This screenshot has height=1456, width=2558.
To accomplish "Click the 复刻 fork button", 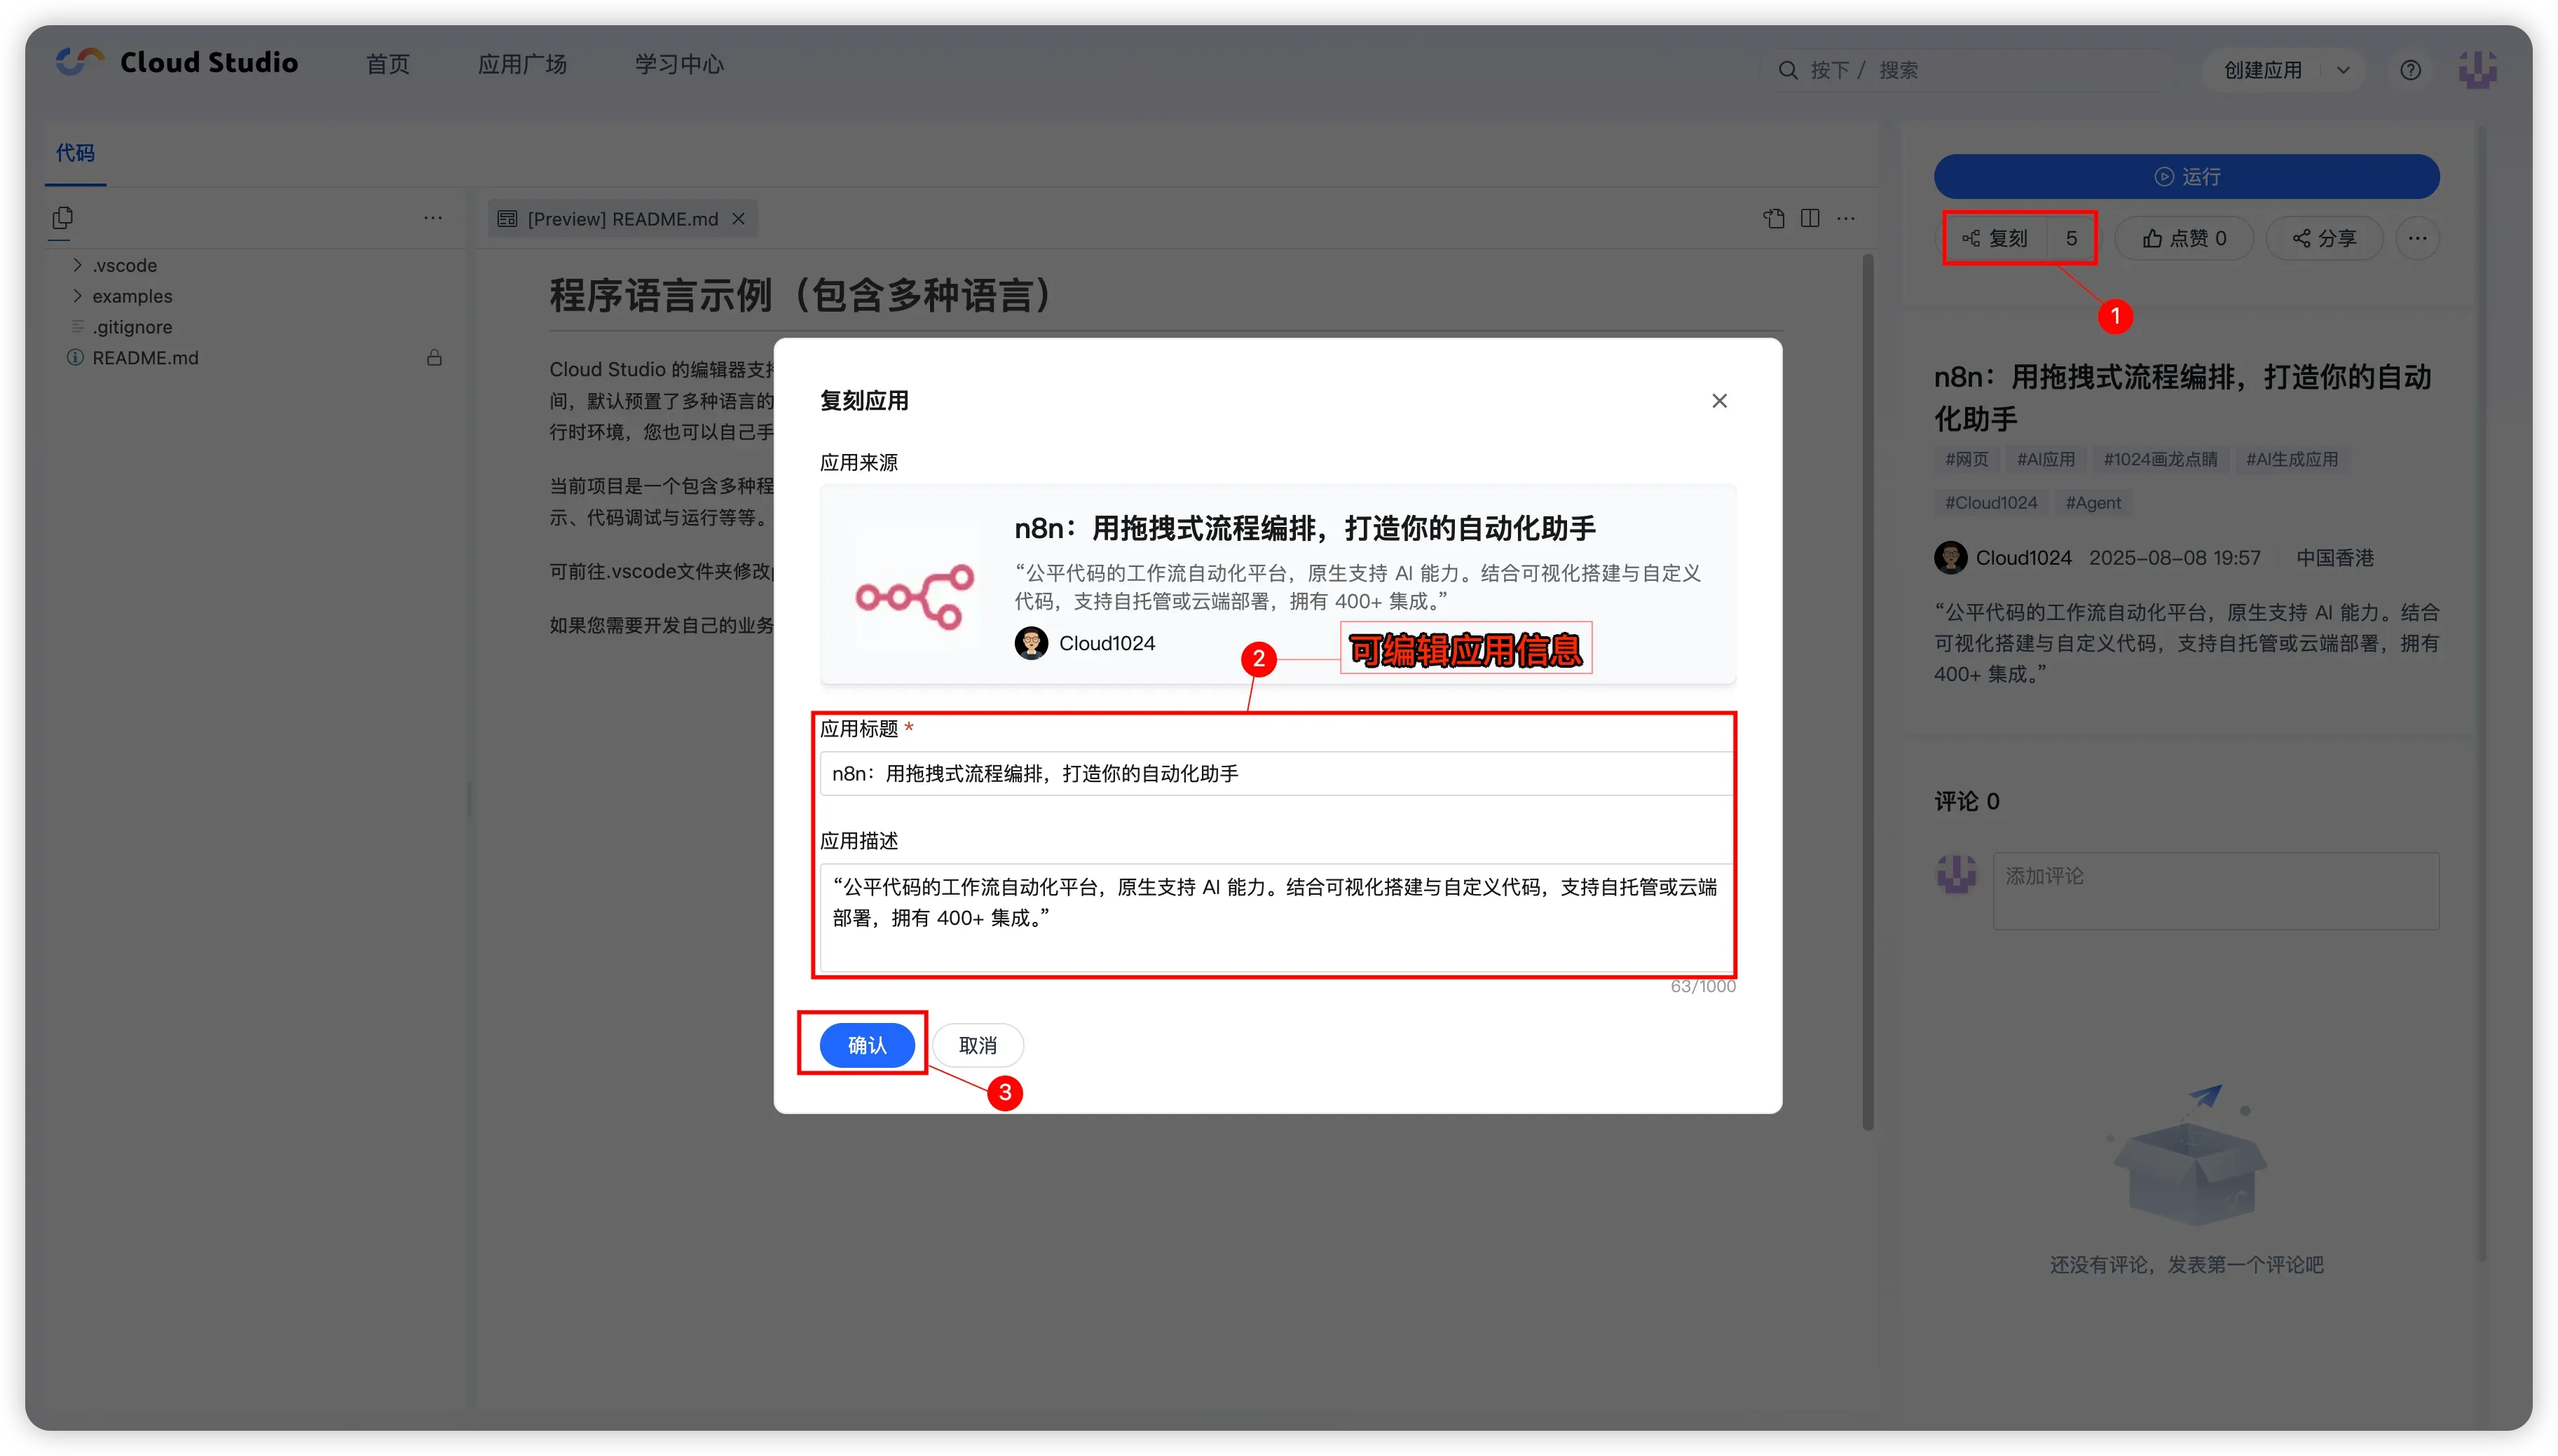I will pyautogui.click(x=1996, y=238).
